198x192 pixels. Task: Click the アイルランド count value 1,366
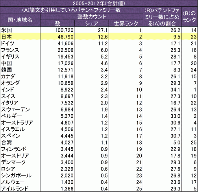coord(67,188)
